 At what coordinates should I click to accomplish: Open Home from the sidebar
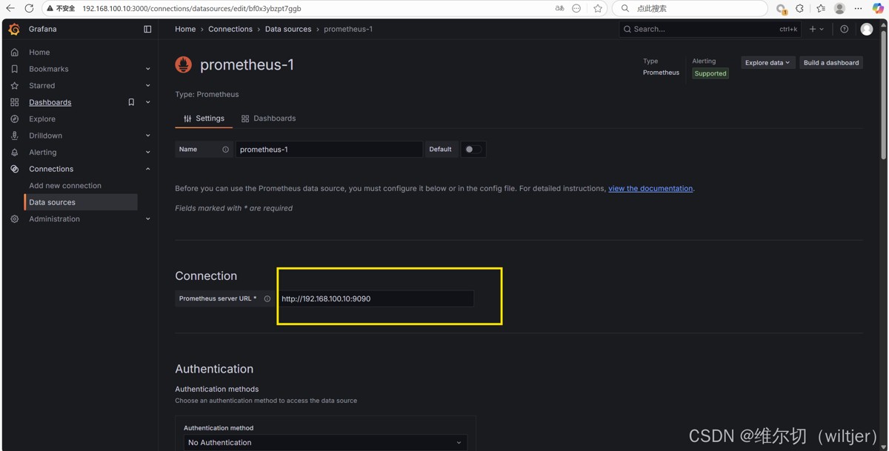39,52
